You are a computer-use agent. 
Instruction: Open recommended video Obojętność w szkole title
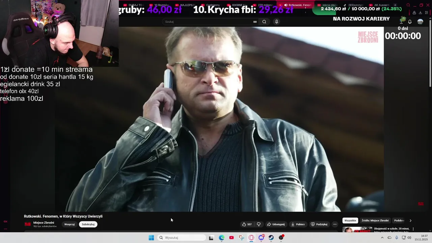click(x=391, y=230)
